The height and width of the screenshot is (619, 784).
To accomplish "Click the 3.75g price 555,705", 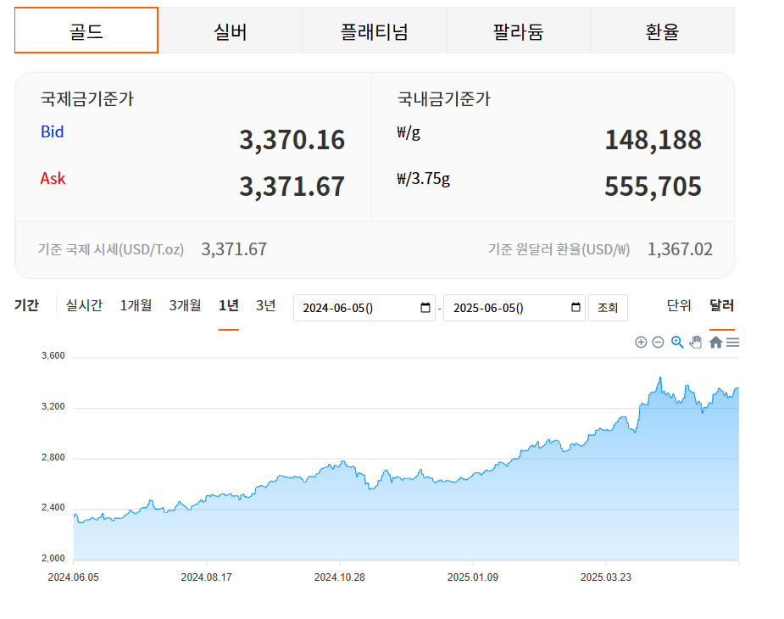I will 653,187.
